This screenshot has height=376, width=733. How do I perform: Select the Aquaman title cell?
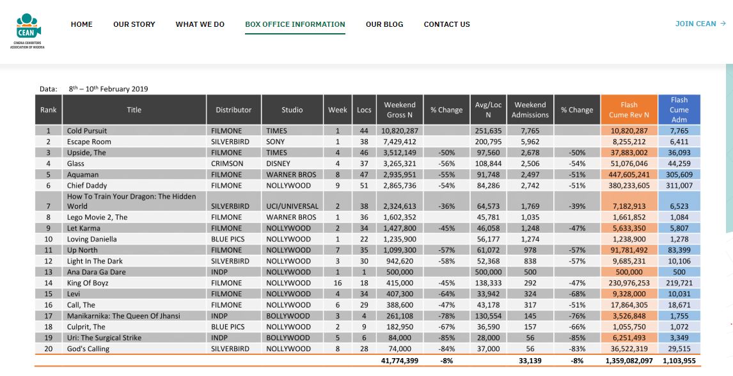83,174
